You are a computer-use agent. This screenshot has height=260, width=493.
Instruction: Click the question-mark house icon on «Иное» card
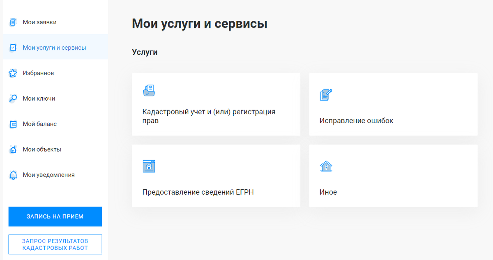click(x=326, y=166)
